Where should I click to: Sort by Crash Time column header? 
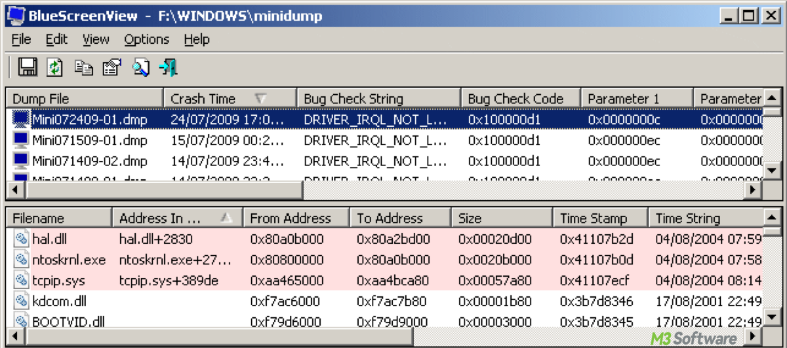pos(230,99)
